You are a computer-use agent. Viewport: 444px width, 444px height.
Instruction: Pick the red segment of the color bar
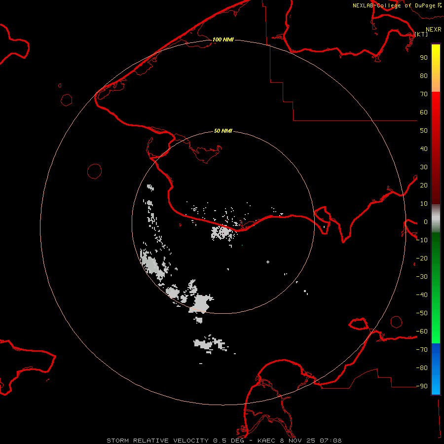[x=436, y=148]
